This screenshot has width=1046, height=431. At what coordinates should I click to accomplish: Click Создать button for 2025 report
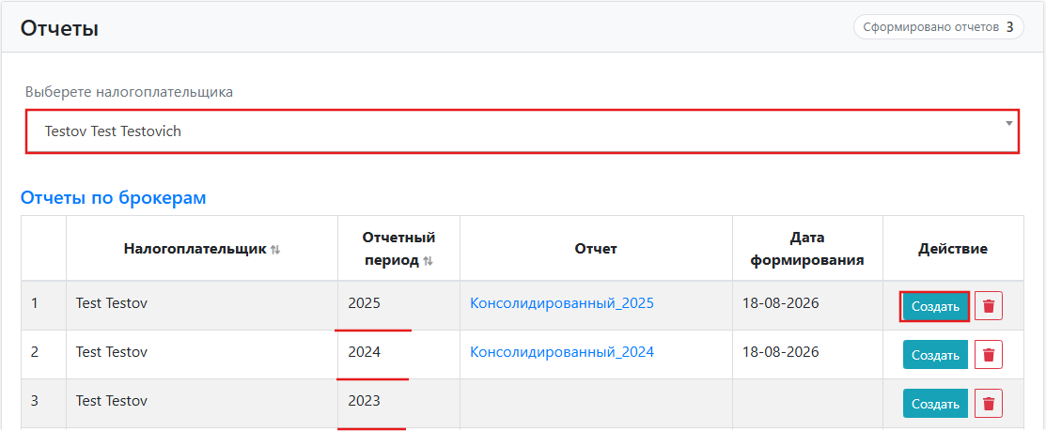(x=934, y=306)
